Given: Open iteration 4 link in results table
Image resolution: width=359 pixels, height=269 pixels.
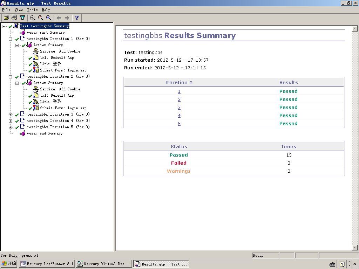Looking at the screenshot, I should click(179, 115).
